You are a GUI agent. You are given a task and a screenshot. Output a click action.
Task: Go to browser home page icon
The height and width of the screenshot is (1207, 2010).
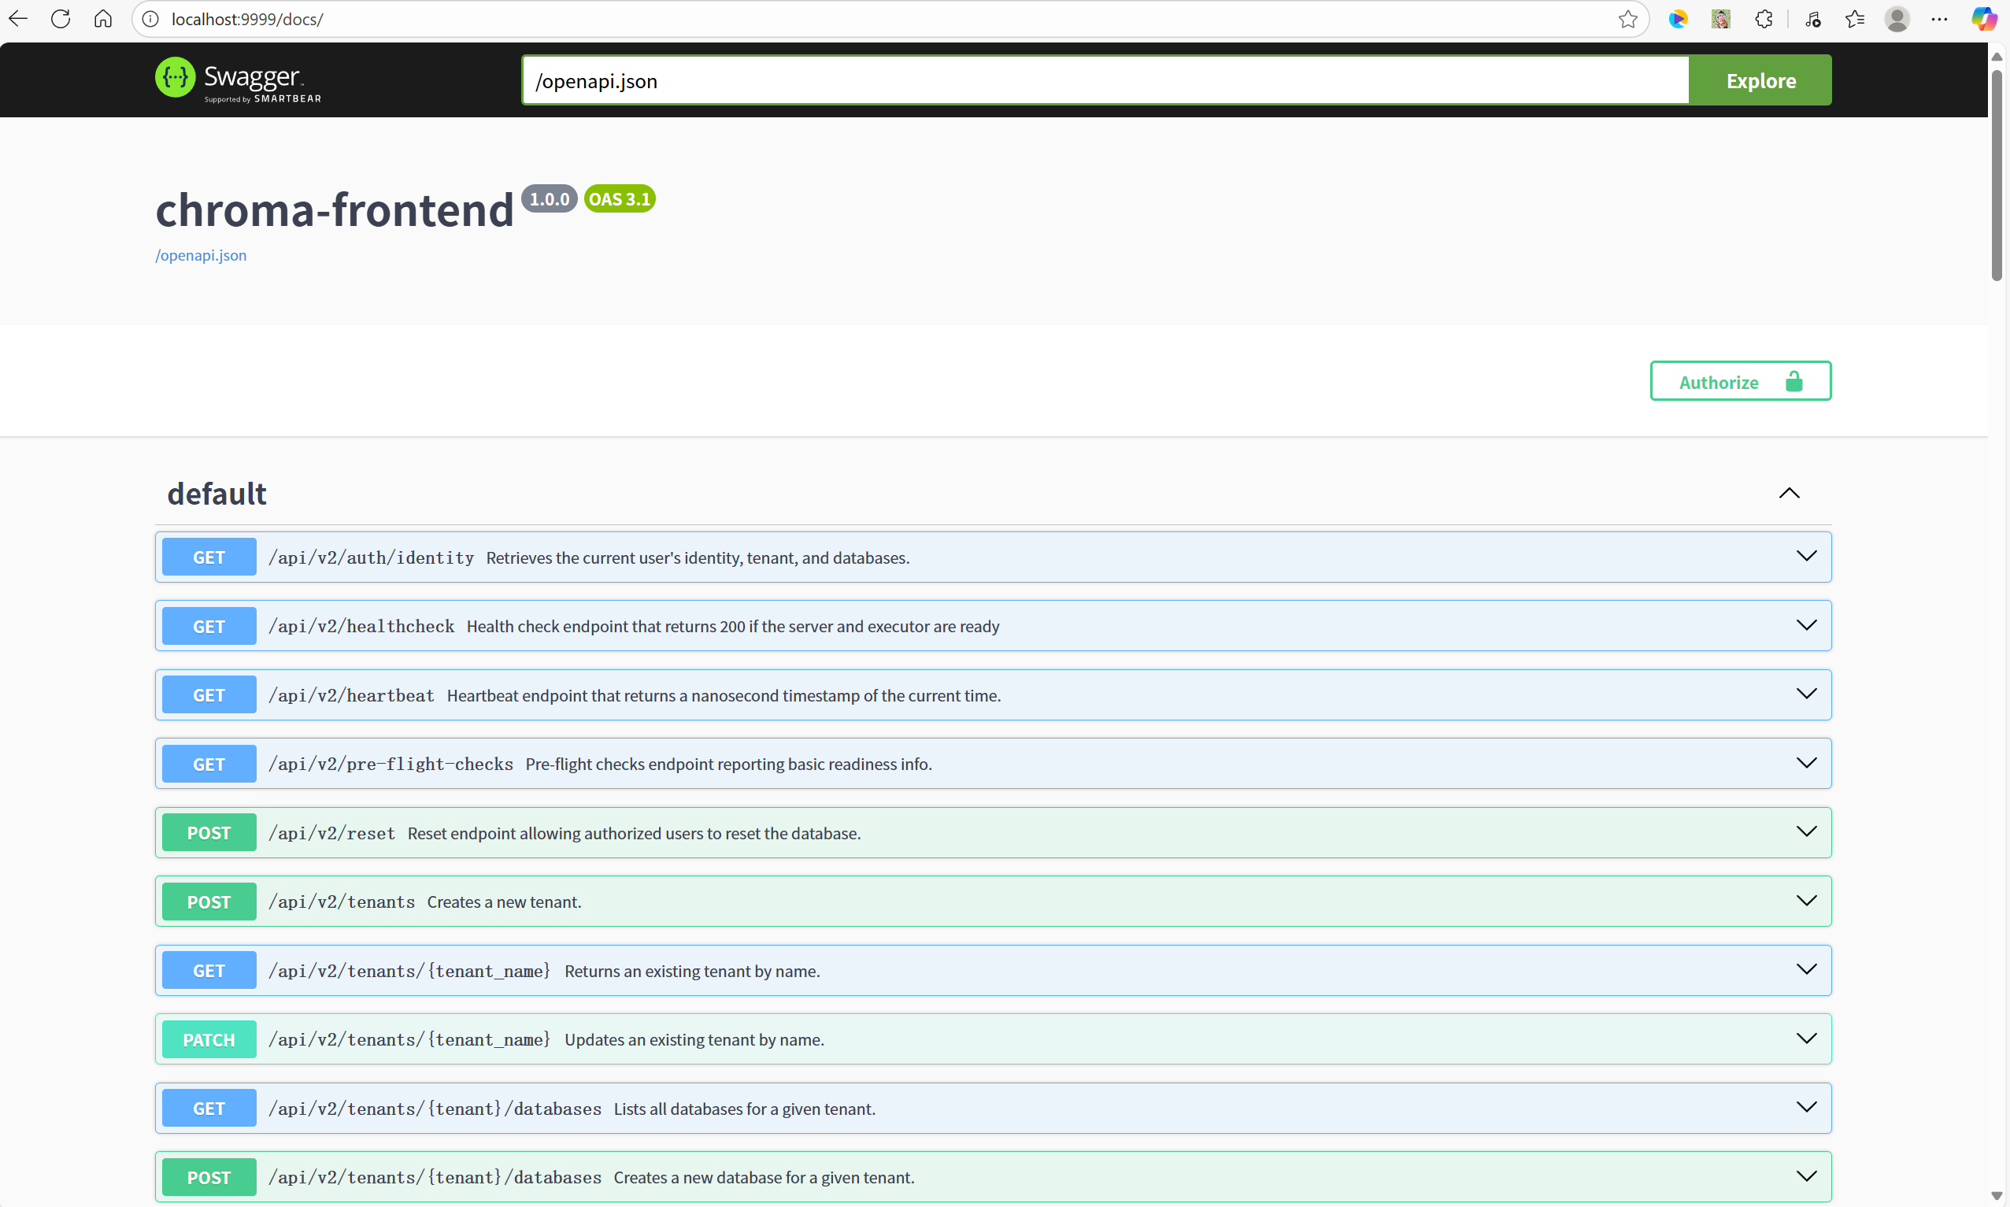[x=103, y=19]
